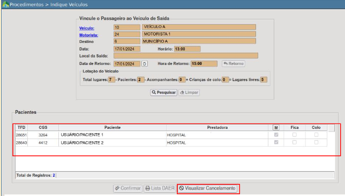Toggle Colo checkbox for USUÁRIO/PACIENTE 2
The width and height of the screenshot is (345, 196).
[x=316, y=142]
